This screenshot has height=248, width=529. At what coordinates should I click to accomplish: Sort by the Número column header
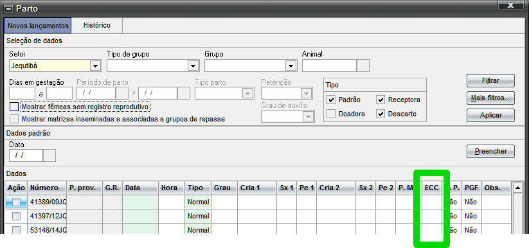47,188
